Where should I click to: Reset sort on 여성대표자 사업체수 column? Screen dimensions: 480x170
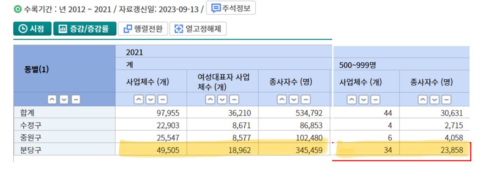click(234, 100)
